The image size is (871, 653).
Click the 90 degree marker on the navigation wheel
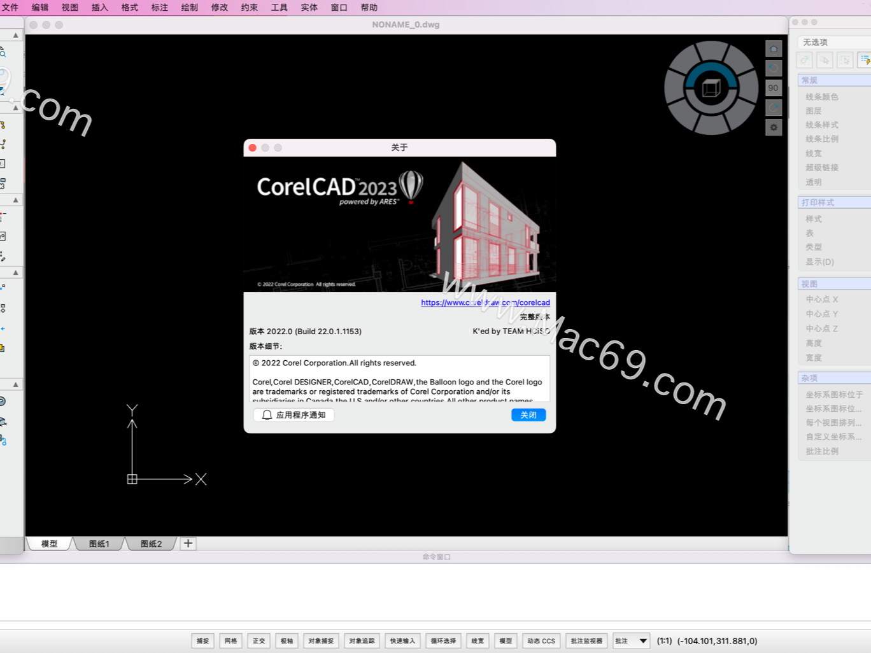click(x=773, y=87)
